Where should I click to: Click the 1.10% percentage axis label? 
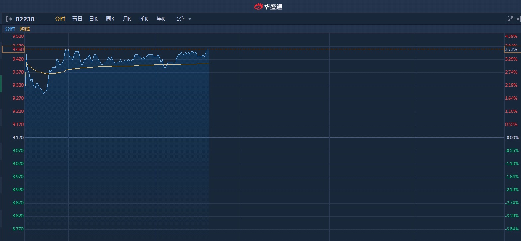point(511,112)
